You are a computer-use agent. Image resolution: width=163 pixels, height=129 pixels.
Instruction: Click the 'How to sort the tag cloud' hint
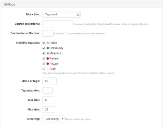pos(78,119)
